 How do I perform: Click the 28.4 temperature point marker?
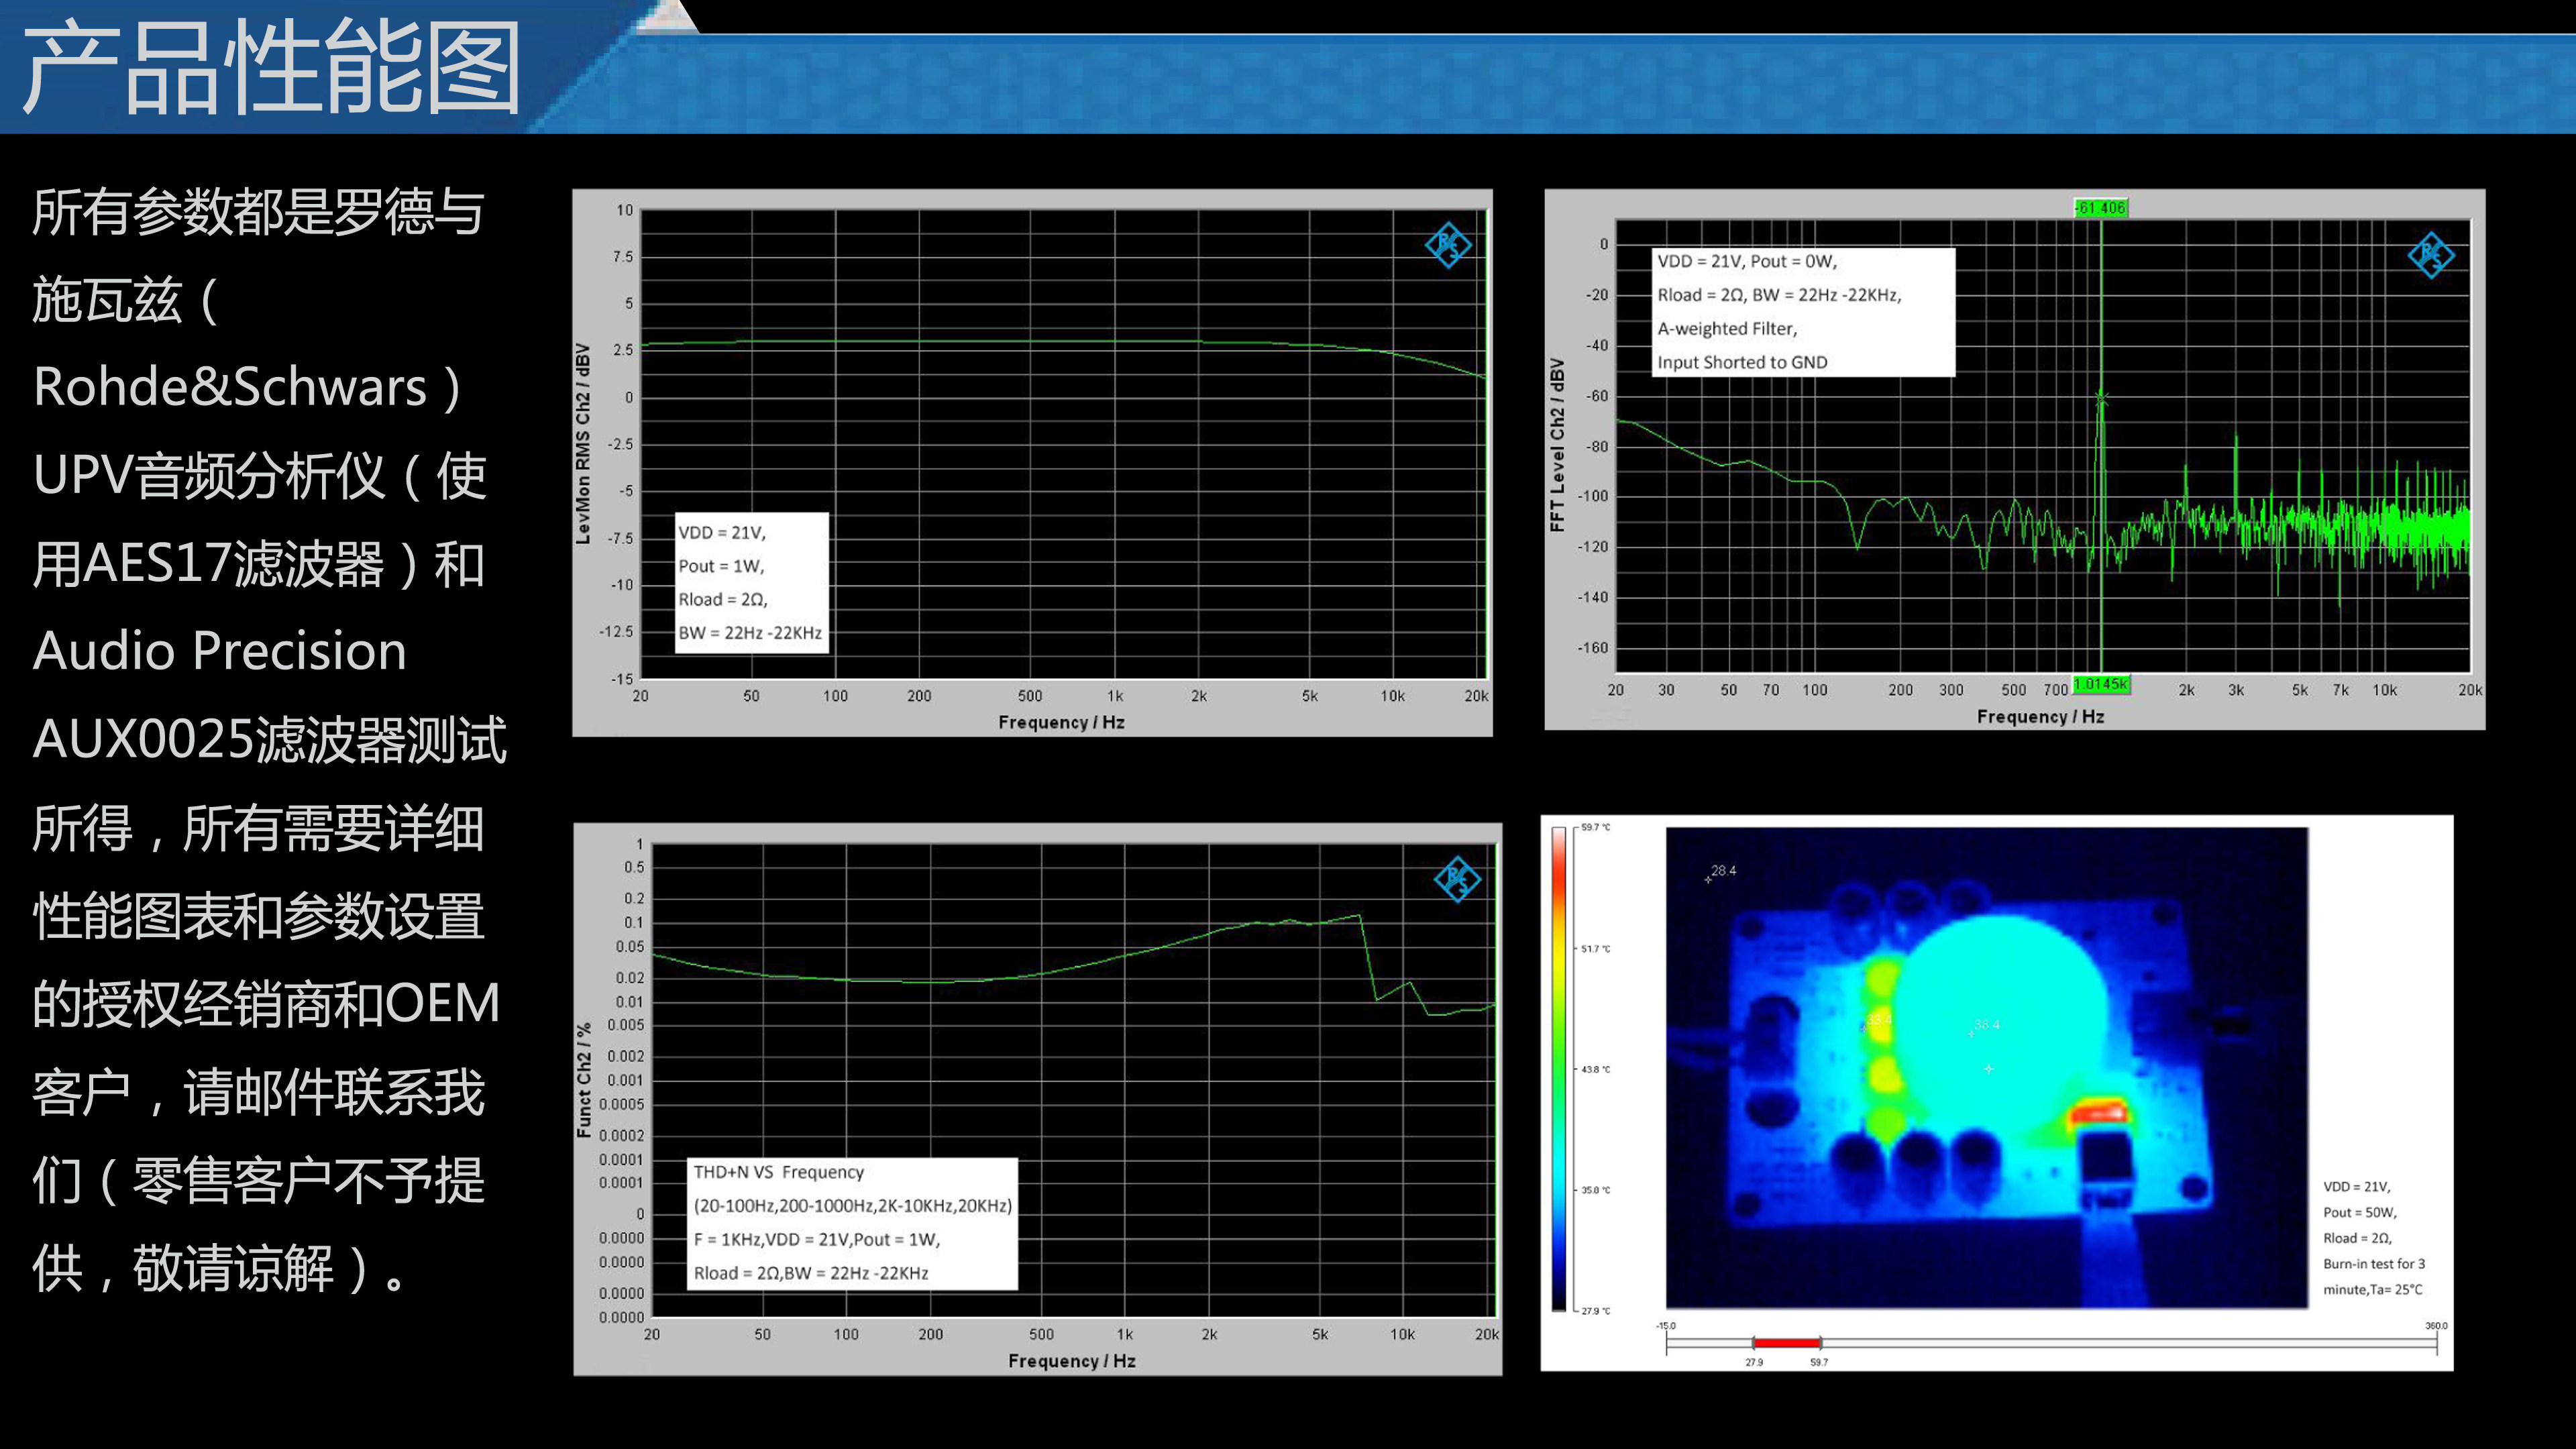[x=1708, y=880]
